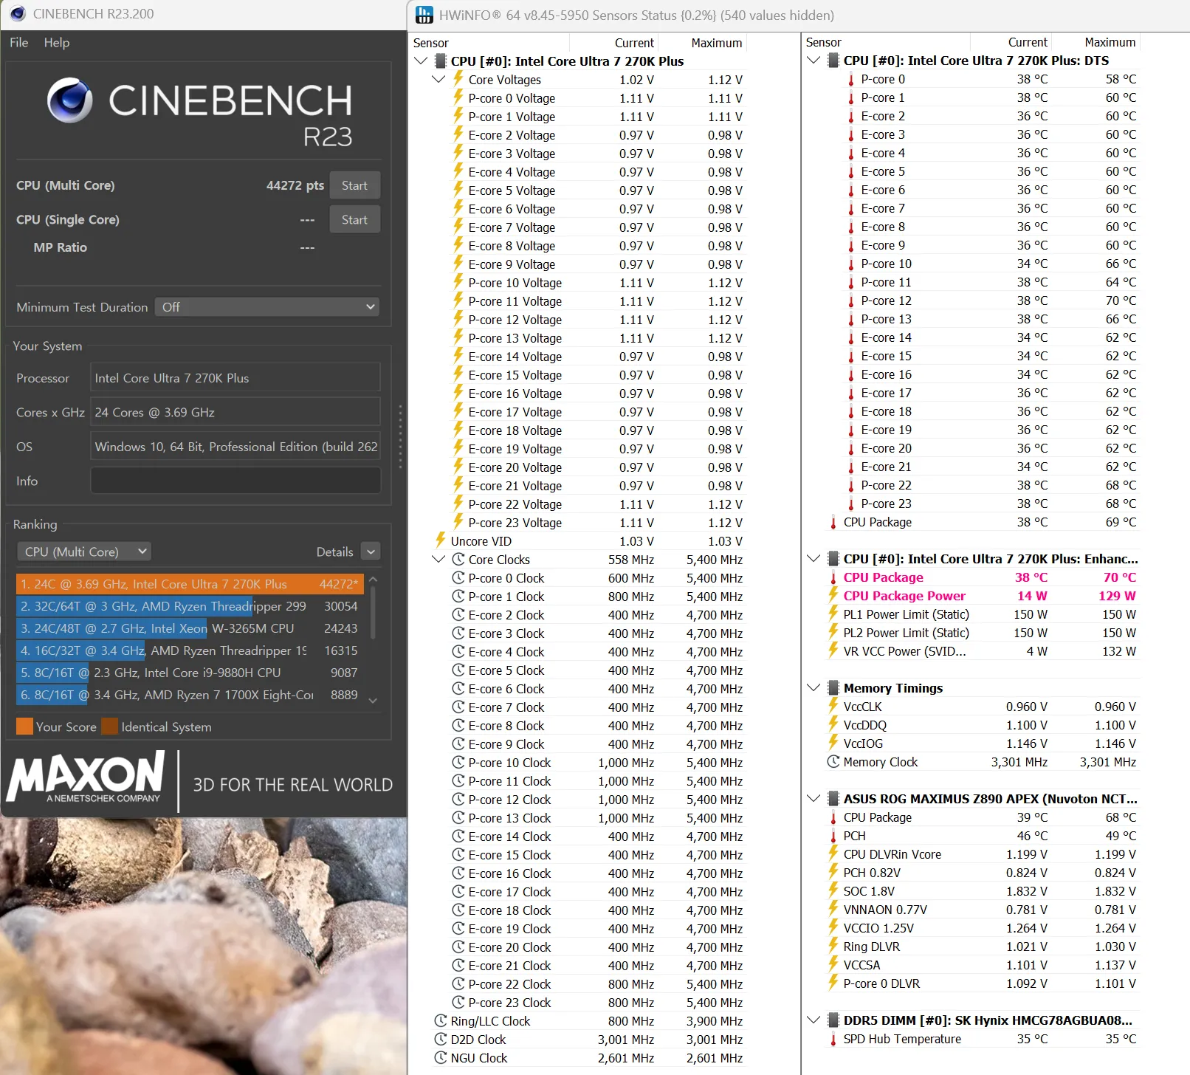The width and height of the screenshot is (1190, 1075).
Task: Open the File menu in Cinebench
Action: 18,42
